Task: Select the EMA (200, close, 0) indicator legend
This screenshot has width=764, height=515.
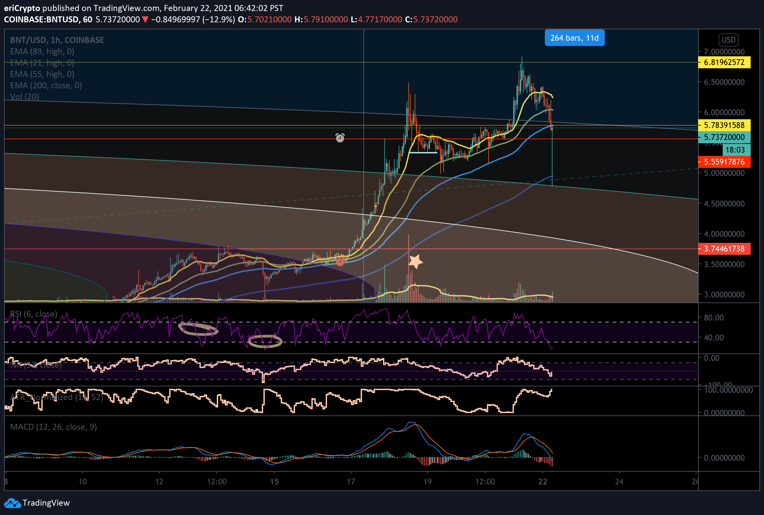Action: pyautogui.click(x=46, y=86)
